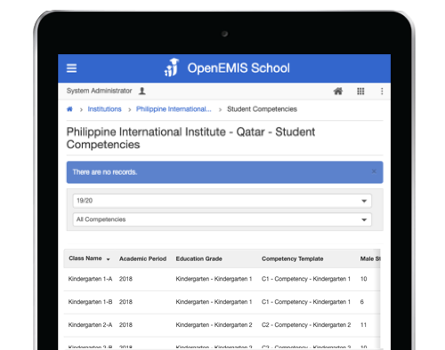Go to the home page via house icon
The width and height of the screenshot is (445, 350).
point(338,91)
